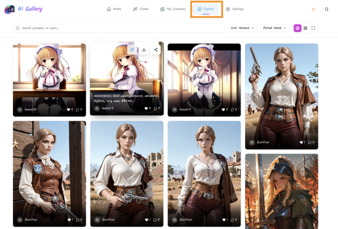Image resolution: width=338 pixels, height=229 pixels.
Task: Click author avatar on castle cowgirl card
Action: pos(97,220)
